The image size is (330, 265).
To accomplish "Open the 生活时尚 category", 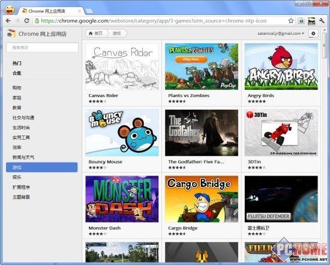I will coord(21,128).
